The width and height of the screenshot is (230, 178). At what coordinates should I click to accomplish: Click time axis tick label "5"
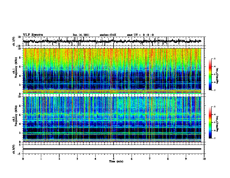pyautogui.click(x=114, y=159)
